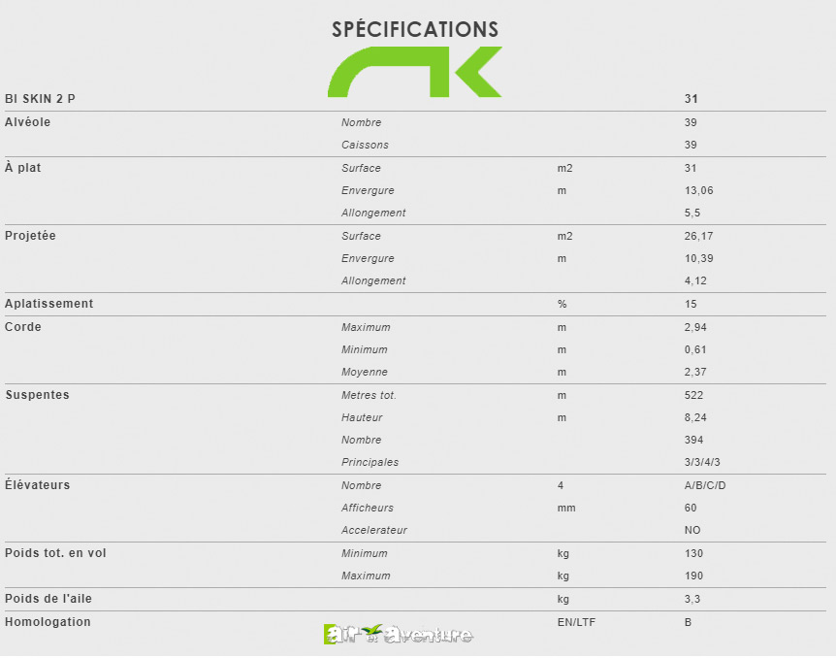Click the size 31 column header
The width and height of the screenshot is (836, 658).
coord(691,99)
